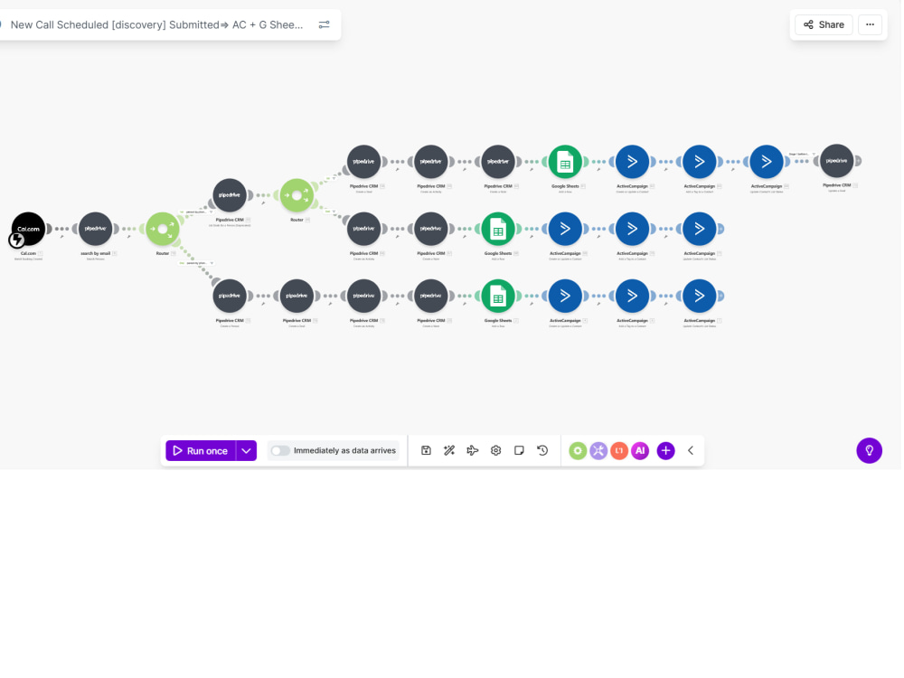Image resolution: width=904 pixels, height=678 pixels.
Task: Click the airplane explain flow icon
Action: click(x=473, y=450)
